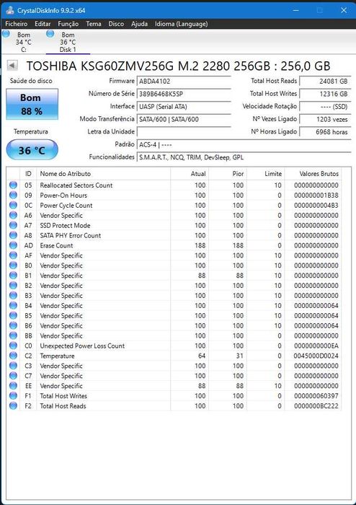The height and width of the screenshot is (505, 356).
Task: Open the Tema menu
Action: (94, 24)
